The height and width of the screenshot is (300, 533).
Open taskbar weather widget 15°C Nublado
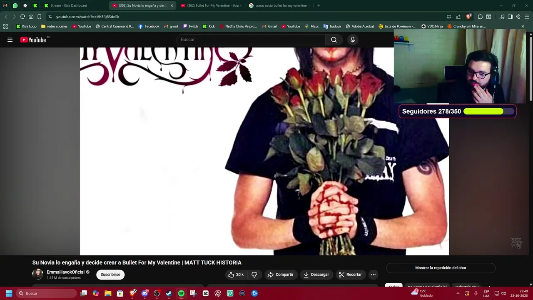tap(422, 293)
